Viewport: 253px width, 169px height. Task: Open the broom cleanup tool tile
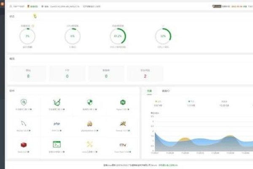[57, 102]
